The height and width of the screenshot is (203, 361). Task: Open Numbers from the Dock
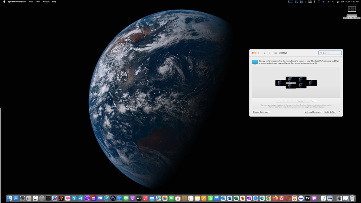pyautogui.click(x=210, y=198)
